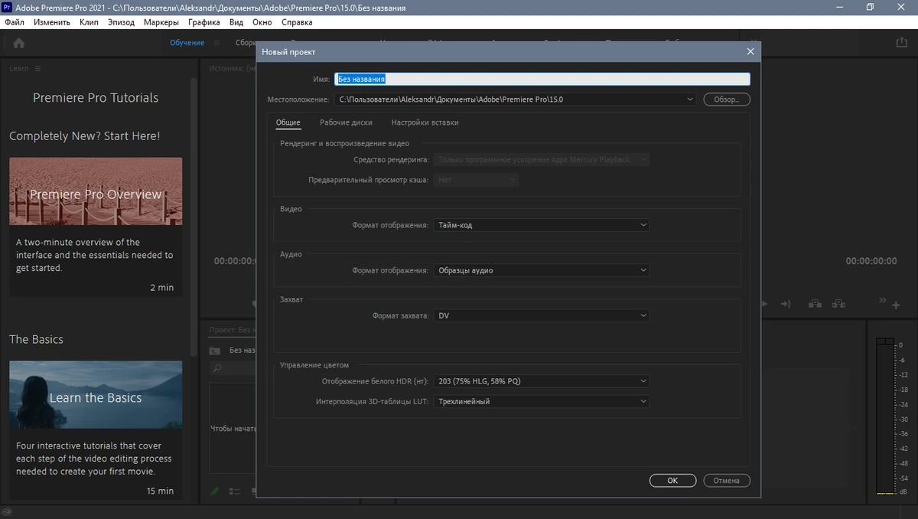Screen dimensions: 918x519
Task: Open the button editor plus icon
Action: tap(896, 305)
